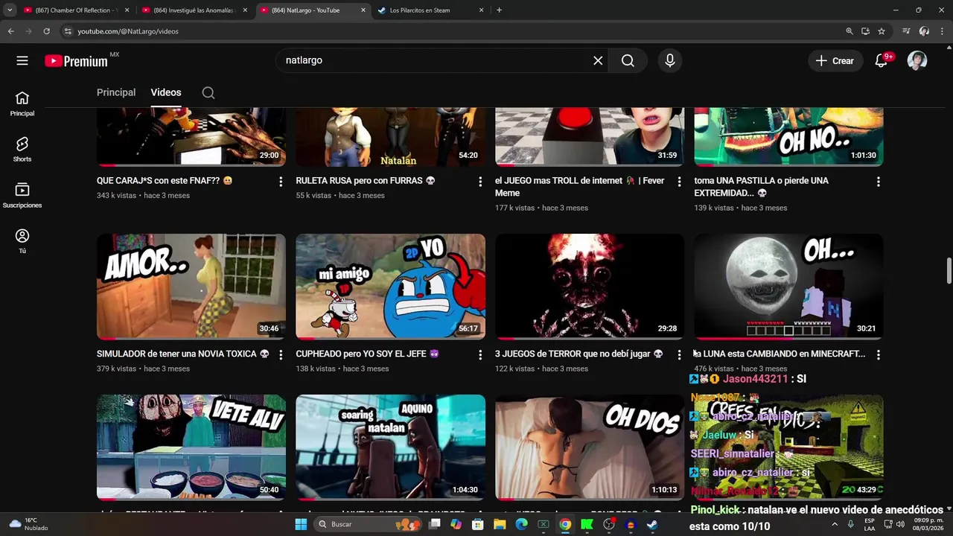
Task: Open video titled SIMULADOR de tener una NOVIA TOXICA
Action: coord(183,354)
